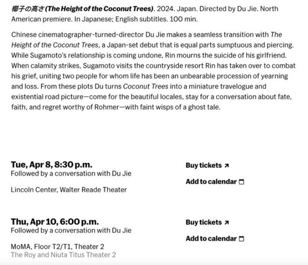Add the Thu, Apr 10 screening to calendar
This screenshot has height=265, width=308.
click(211, 239)
